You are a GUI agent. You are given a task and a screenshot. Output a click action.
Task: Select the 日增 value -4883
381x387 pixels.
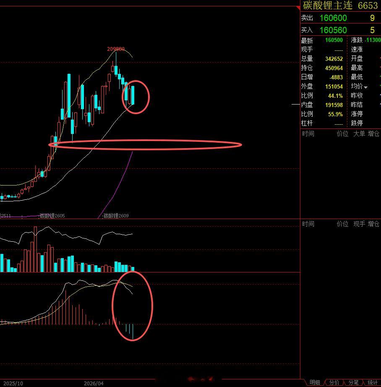336,77
